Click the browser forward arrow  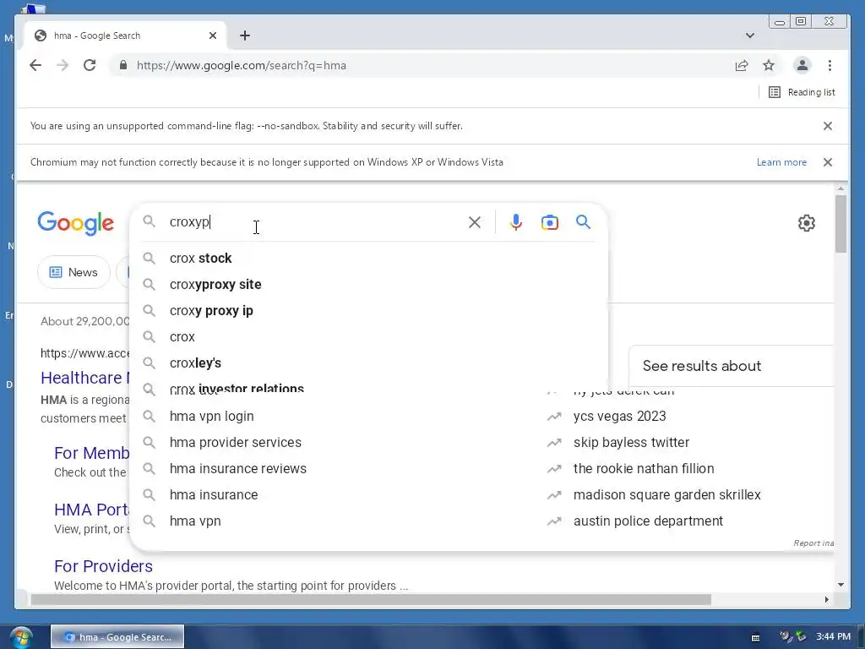click(x=63, y=65)
